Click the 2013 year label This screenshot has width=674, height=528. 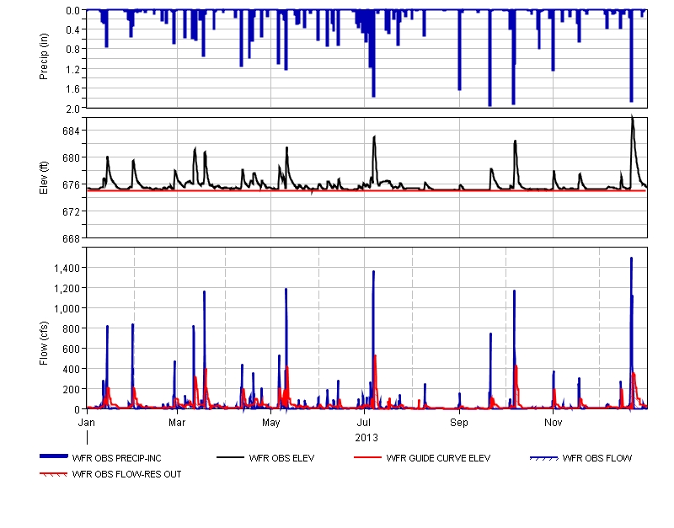pos(366,438)
